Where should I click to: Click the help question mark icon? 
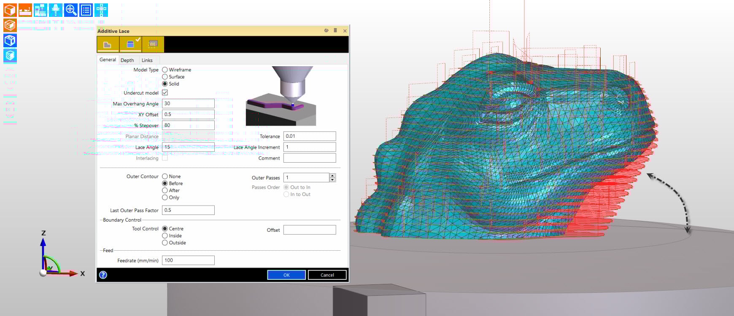click(103, 275)
